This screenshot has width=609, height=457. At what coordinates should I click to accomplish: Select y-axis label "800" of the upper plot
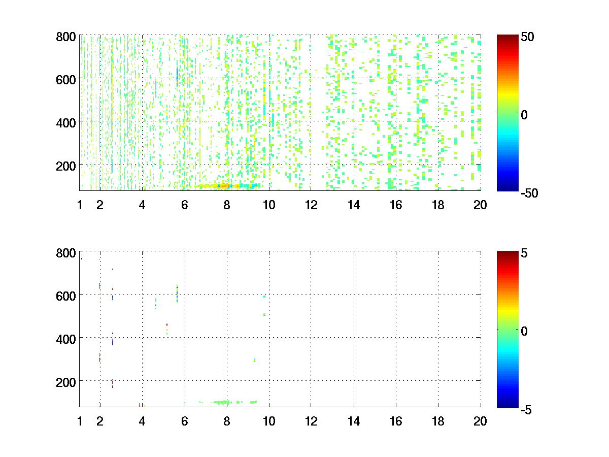(x=66, y=37)
